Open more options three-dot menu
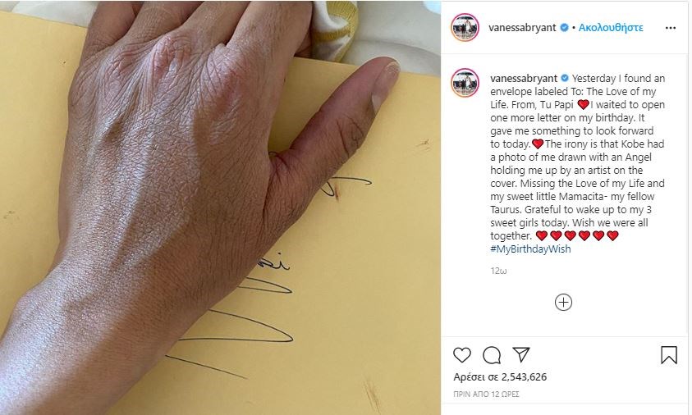 pyautogui.click(x=671, y=28)
